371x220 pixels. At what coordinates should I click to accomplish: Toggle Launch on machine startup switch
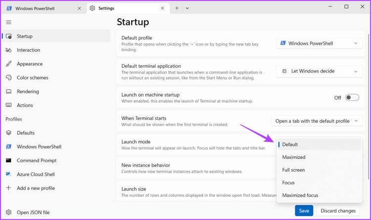352,98
